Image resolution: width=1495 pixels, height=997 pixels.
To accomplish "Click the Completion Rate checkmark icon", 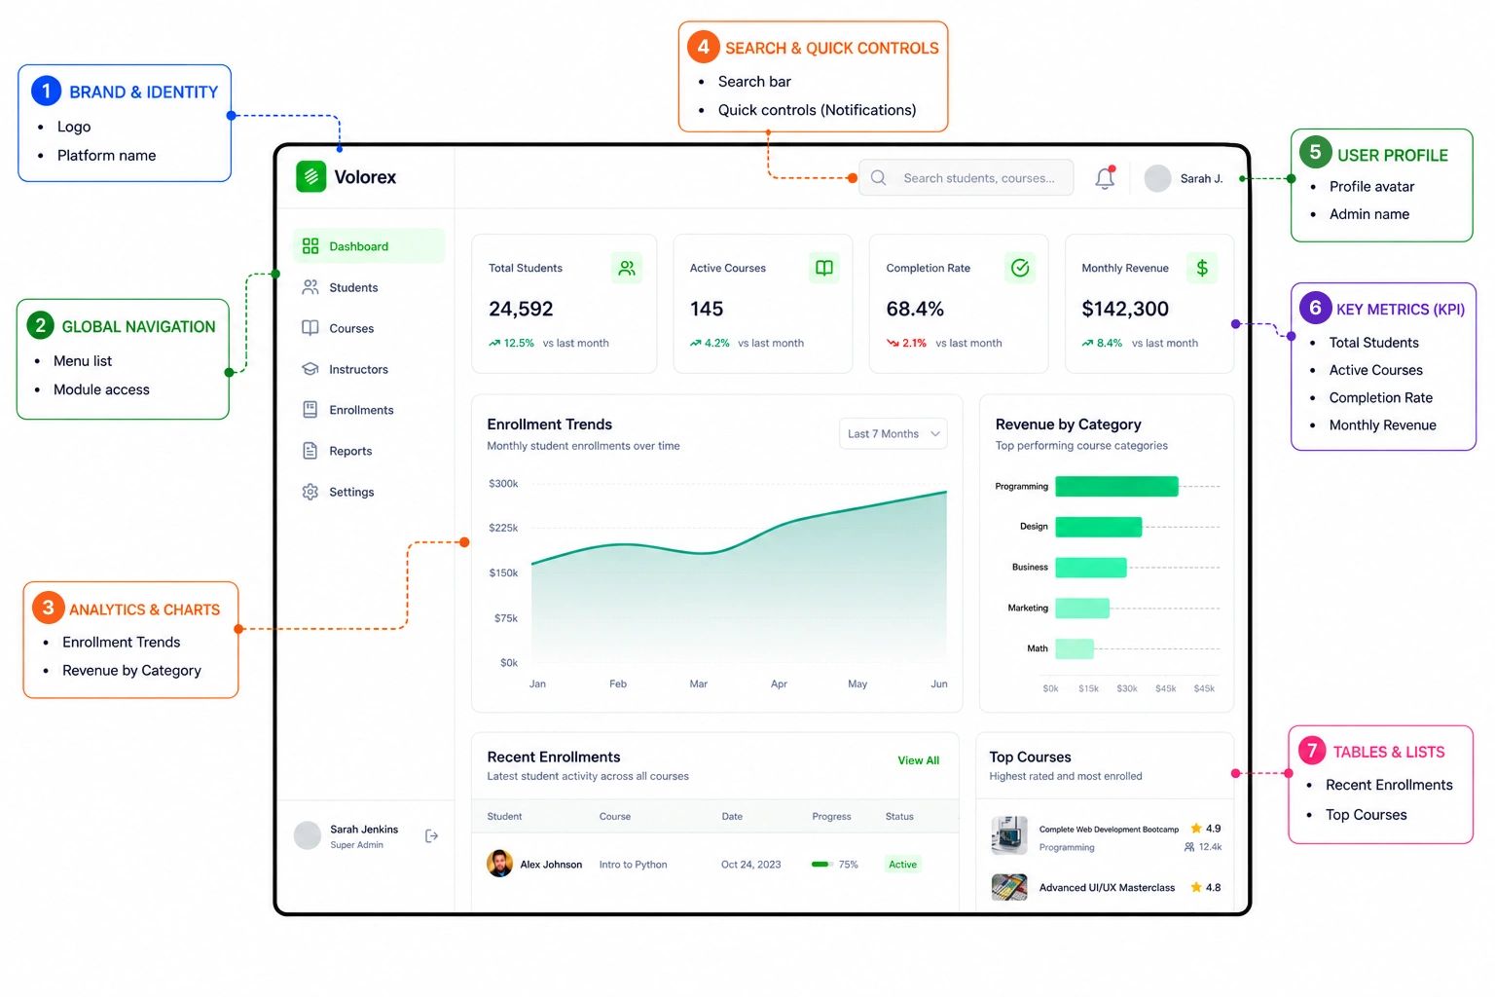I will 1020,268.
